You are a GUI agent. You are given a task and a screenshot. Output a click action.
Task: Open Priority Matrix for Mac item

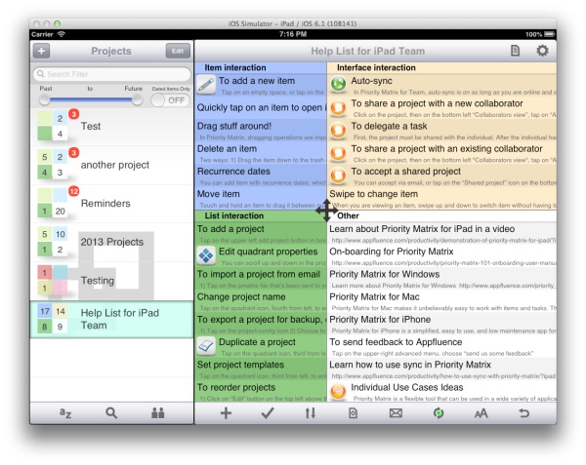point(441,301)
